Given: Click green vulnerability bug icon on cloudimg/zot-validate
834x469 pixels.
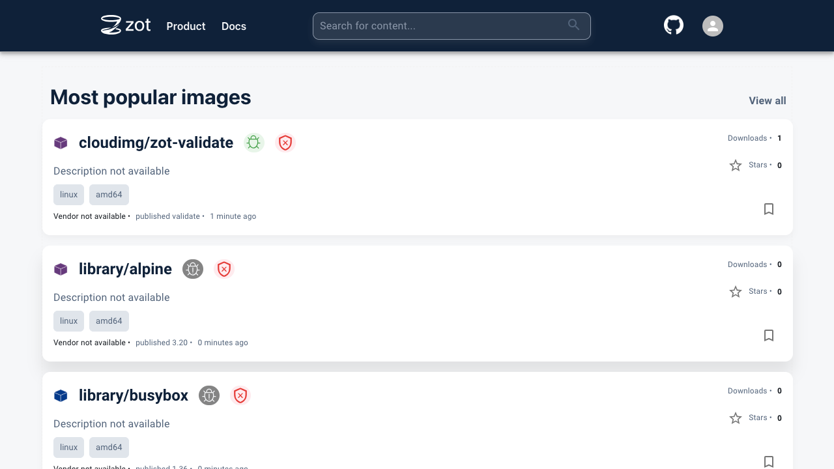Looking at the screenshot, I should [x=254, y=143].
